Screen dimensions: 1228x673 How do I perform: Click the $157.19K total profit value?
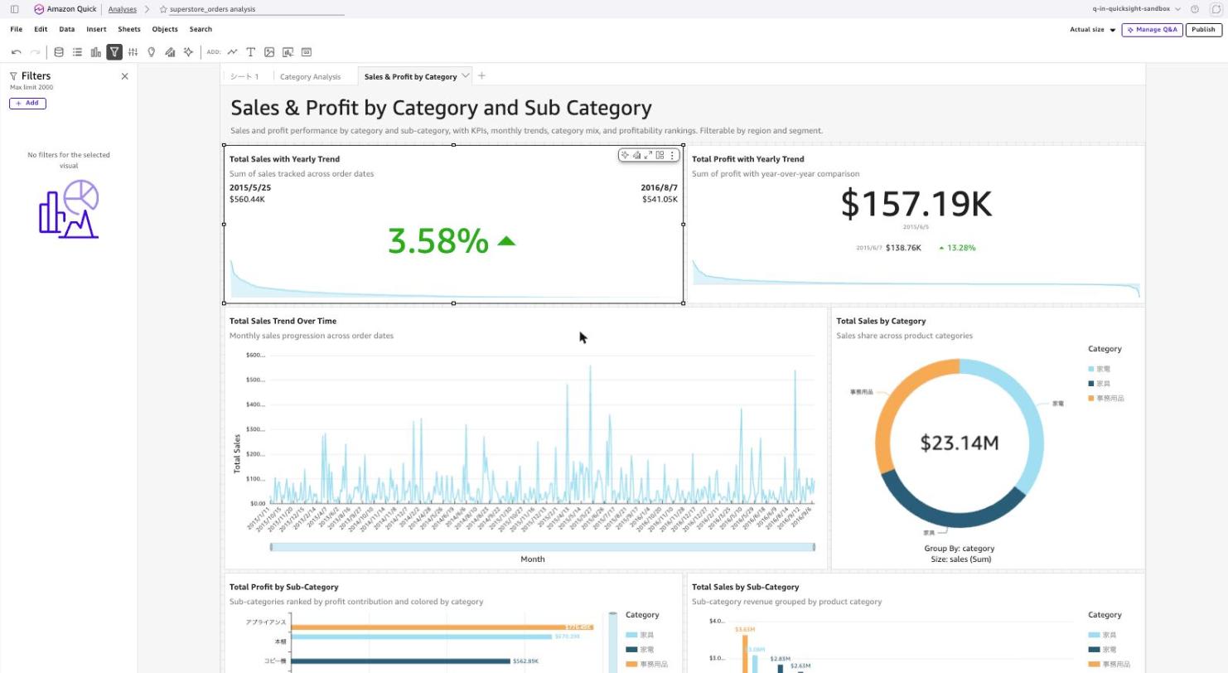tap(916, 204)
